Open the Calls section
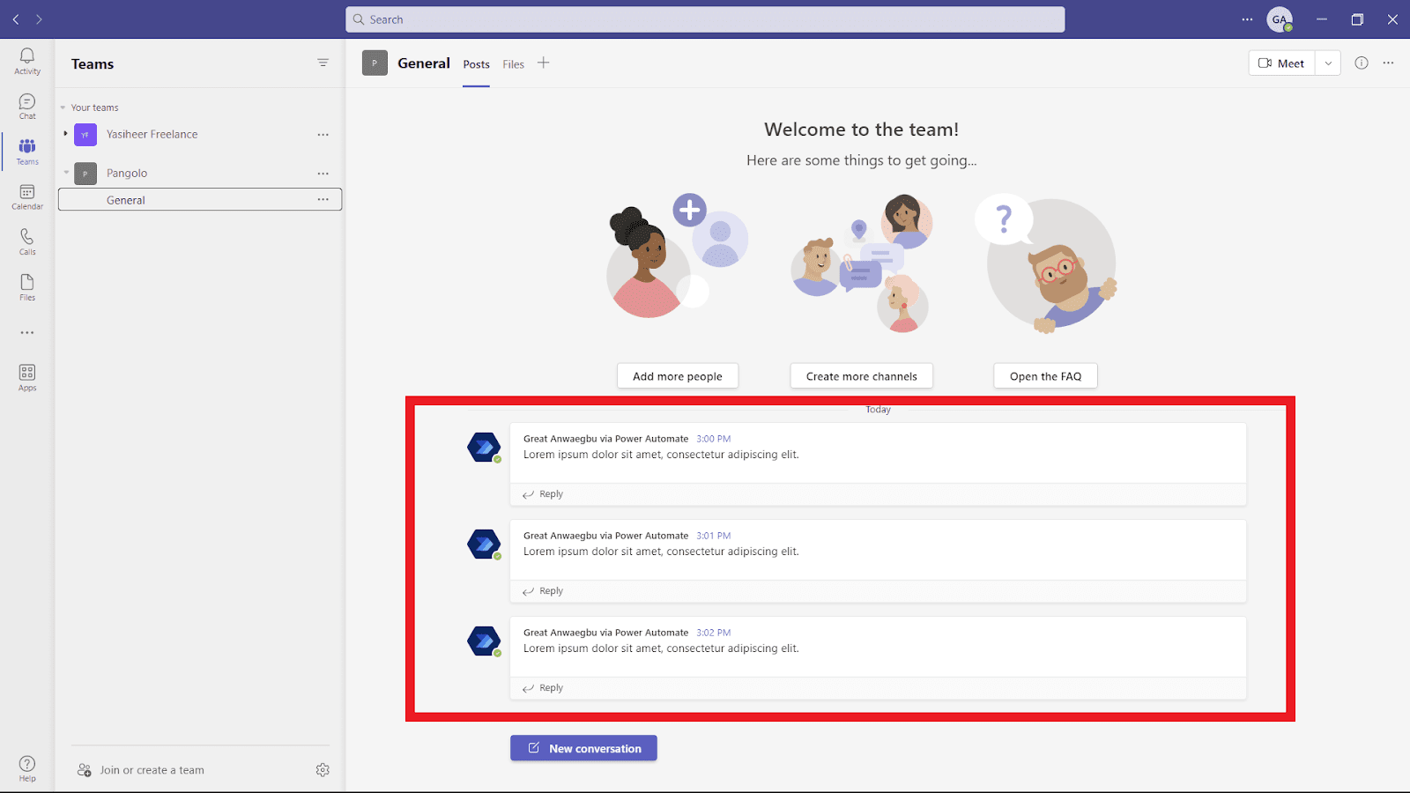1410x793 pixels. [26, 240]
